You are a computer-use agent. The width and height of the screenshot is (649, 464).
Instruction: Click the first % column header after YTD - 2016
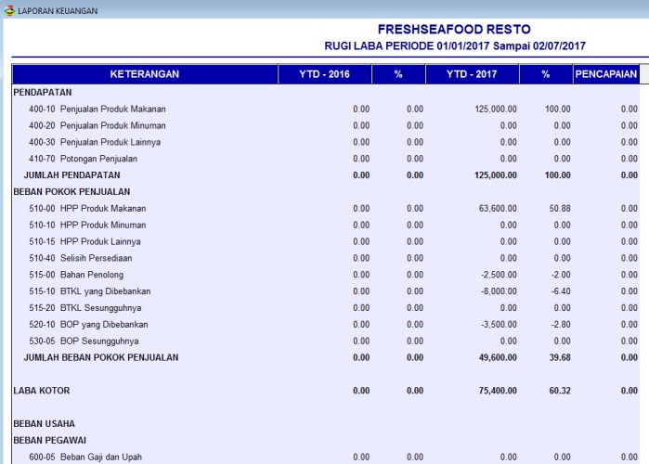tap(398, 74)
